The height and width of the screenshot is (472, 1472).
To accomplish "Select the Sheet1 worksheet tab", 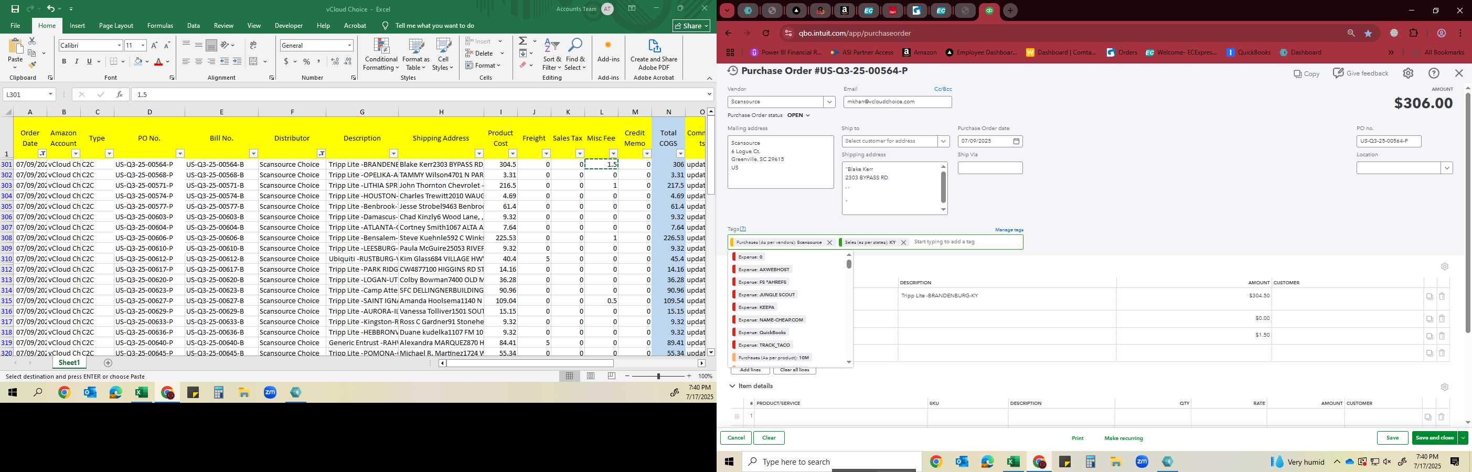I will point(69,363).
